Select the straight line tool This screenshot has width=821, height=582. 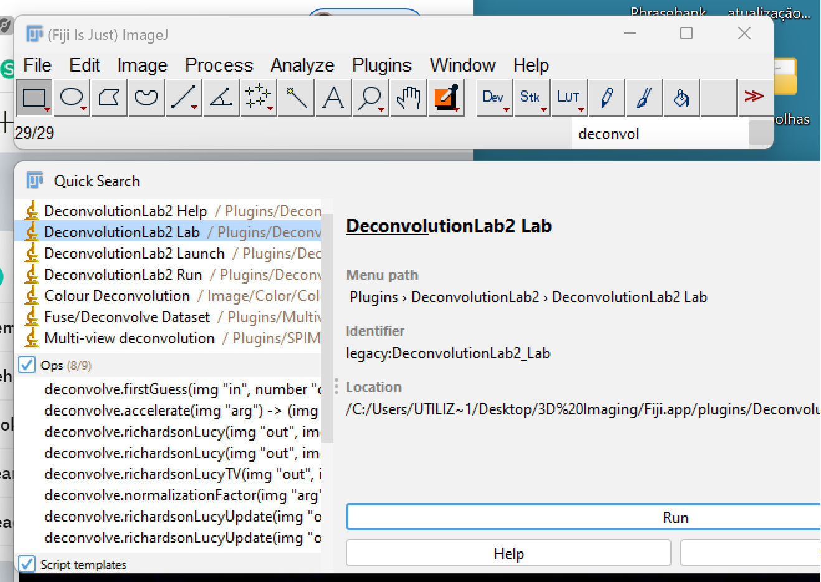pos(183,97)
